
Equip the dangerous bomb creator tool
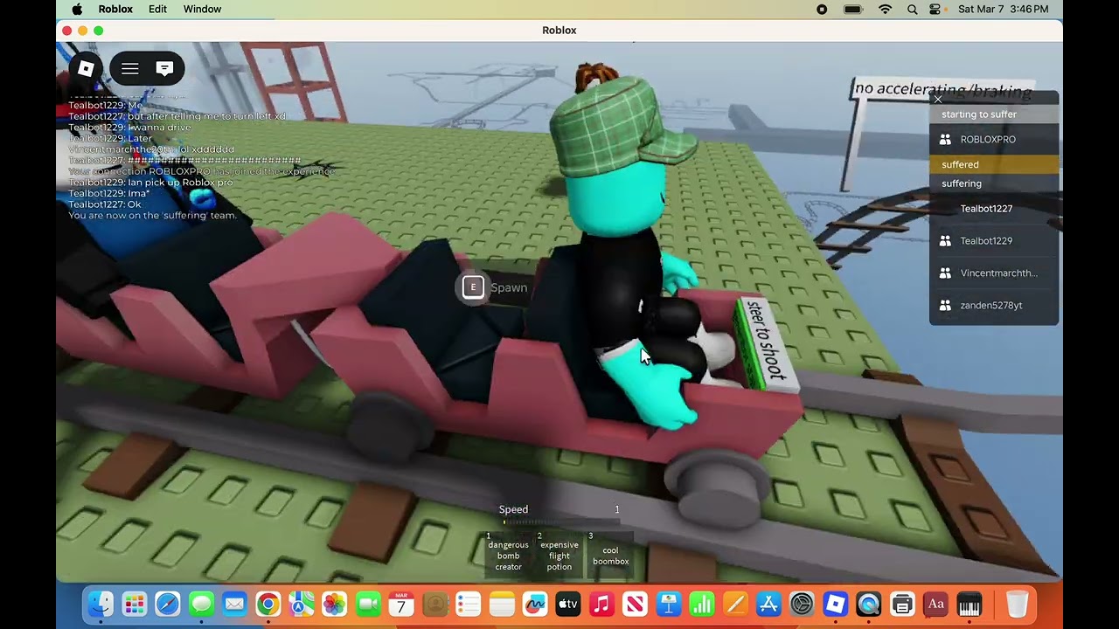pyautogui.click(x=508, y=555)
